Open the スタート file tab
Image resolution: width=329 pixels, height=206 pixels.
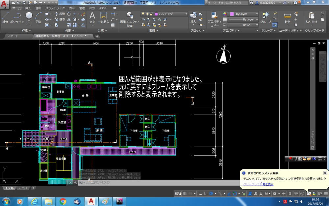(13, 36)
